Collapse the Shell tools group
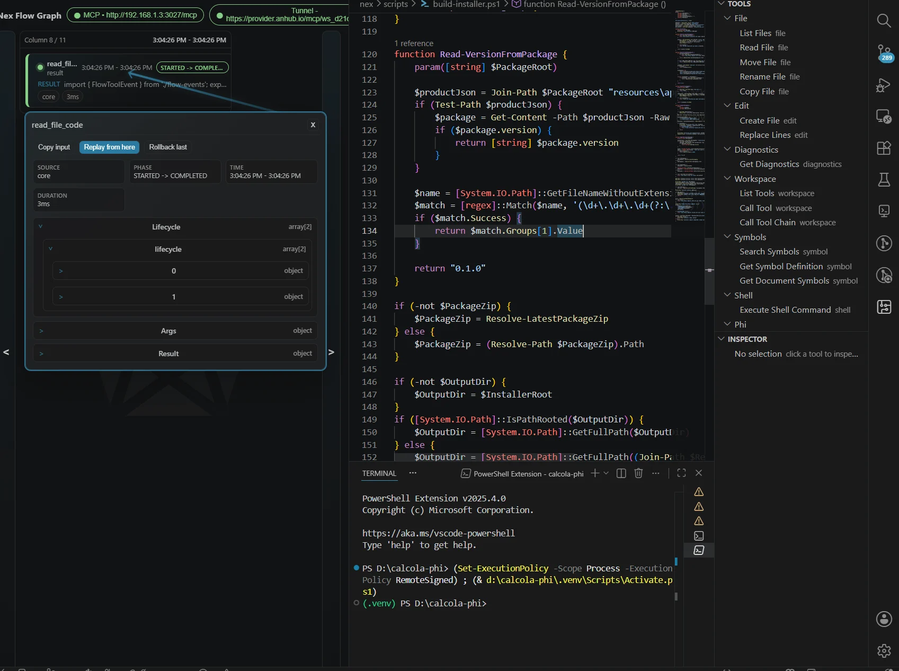 727,295
